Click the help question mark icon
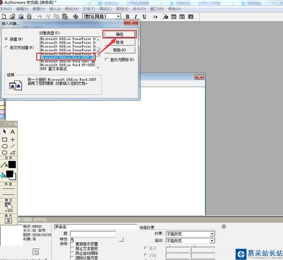This screenshot has width=283, height=260. click(224, 227)
